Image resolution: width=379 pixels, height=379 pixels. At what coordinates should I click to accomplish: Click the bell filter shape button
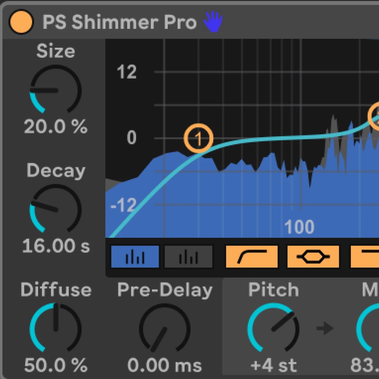click(x=313, y=257)
